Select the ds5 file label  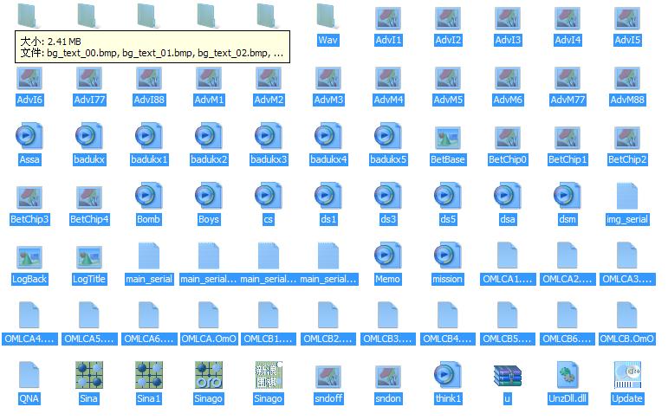pyautogui.click(x=448, y=219)
